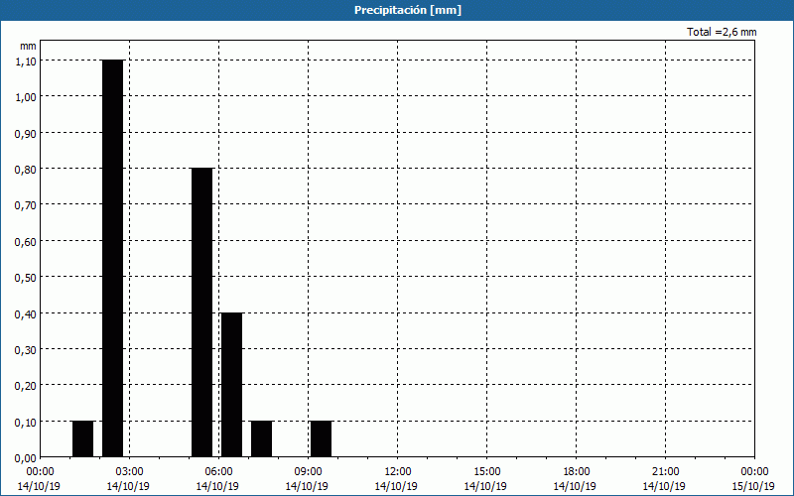Viewport: 794px width, 496px height.
Task: Click the 12:00 time axis label
Action: pyautogui.click(x=398, y=472)
